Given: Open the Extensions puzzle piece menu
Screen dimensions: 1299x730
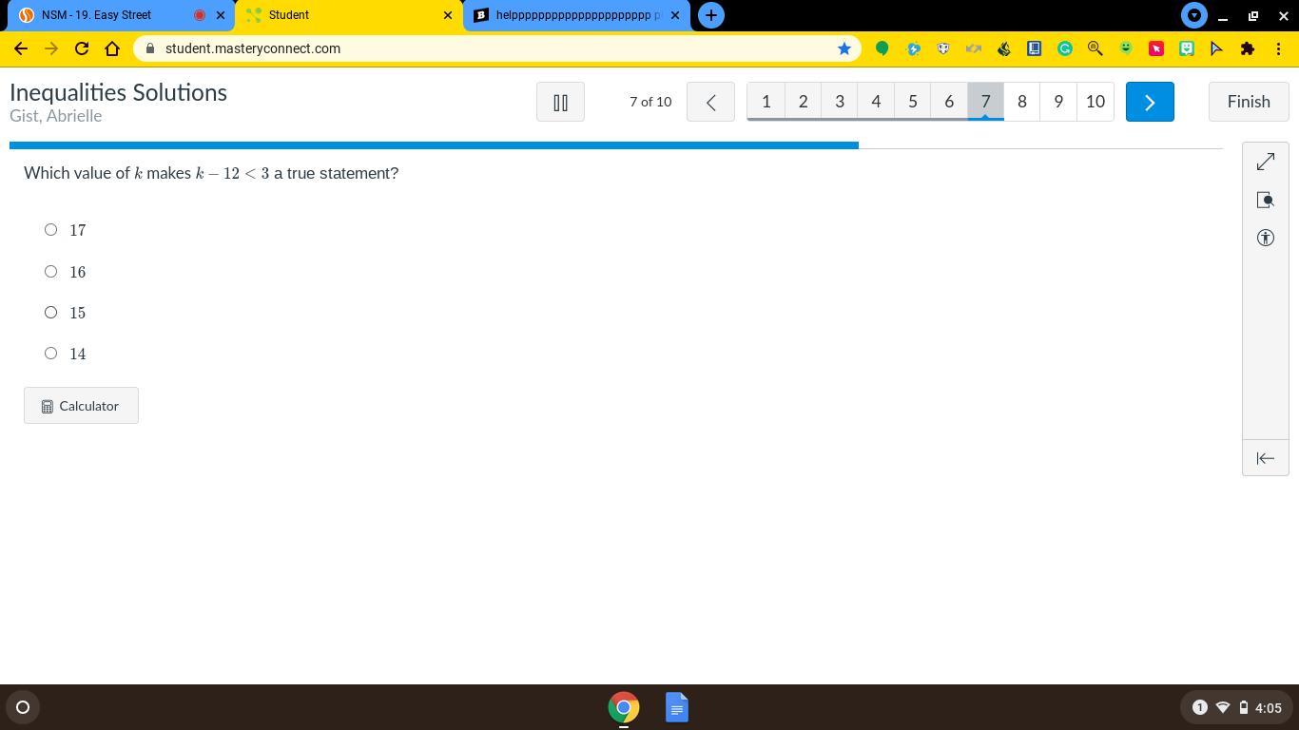Looking at the screenshot, I should coord(1248,48).
